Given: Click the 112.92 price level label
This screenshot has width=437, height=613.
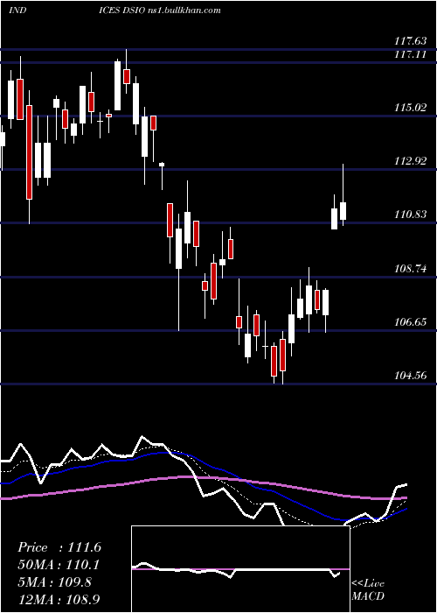Looking at the screenshot, I should pos(409,161).
